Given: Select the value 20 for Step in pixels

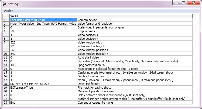Looking at the screenshot, I should pyautogui.click(x=43, y=31).
